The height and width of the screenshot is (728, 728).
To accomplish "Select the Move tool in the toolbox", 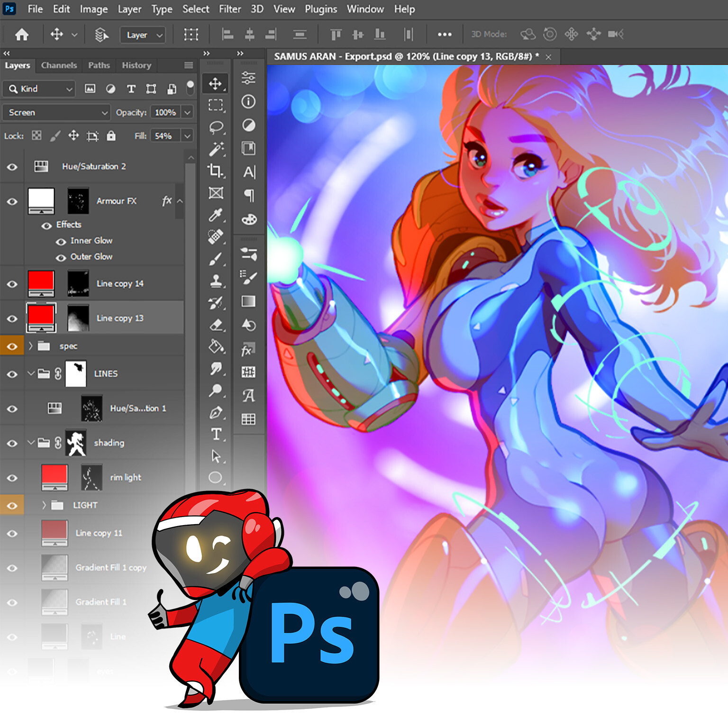I will (216, 84).
